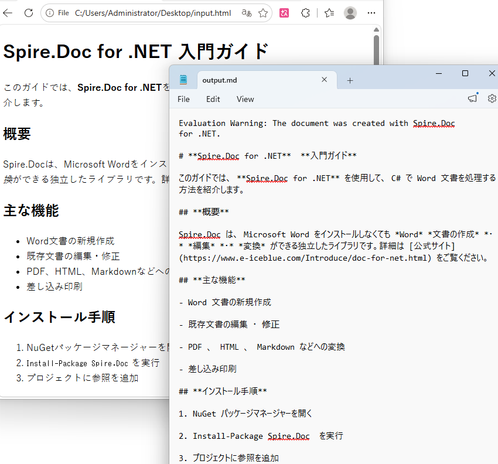Open the browser Extensions puzzle icon
Image resolution: width=498 pixels, height=464 pixels.
point(305,13)
